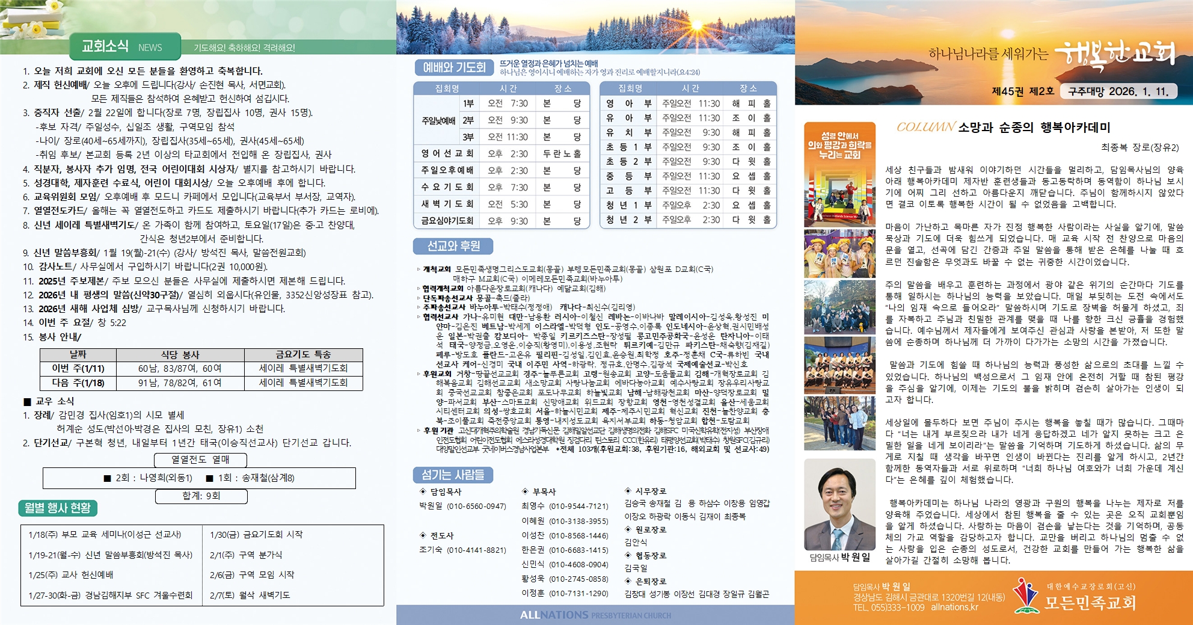
Task: Click the diamond bullet next to 담임목사
Action: [423, 491]
